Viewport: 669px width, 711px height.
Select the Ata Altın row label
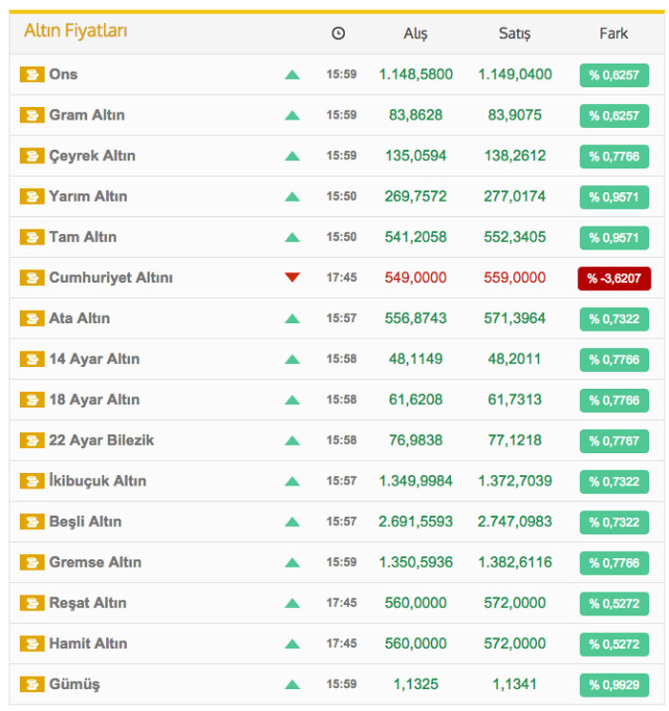79,318
